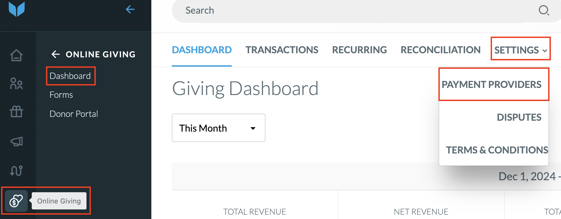
Task: Select Disputes in the Settings menu
Action: coord(519,117)
